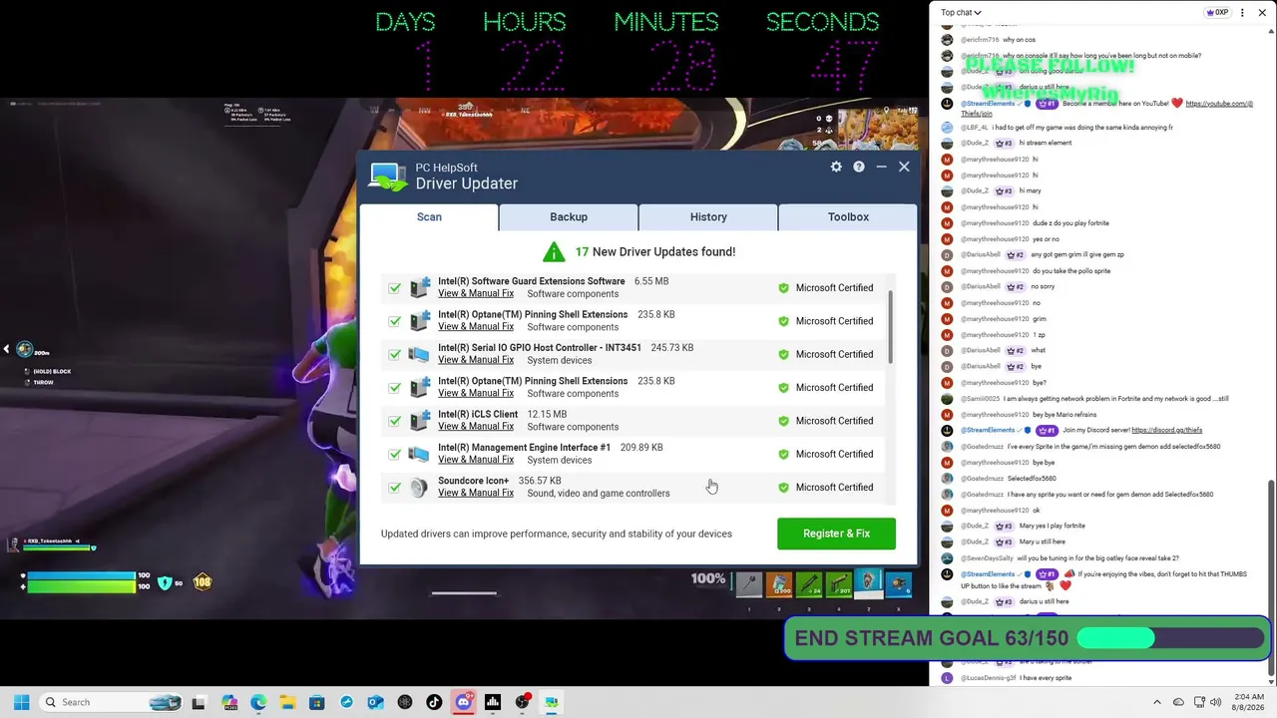This screenshot has width=1277, height=718.
Task: Minimize the Driver Updater window
Action: (x=881, y=167)
